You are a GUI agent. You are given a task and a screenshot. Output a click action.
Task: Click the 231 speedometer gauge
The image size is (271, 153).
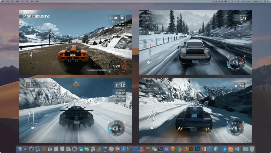pos(235,128)
